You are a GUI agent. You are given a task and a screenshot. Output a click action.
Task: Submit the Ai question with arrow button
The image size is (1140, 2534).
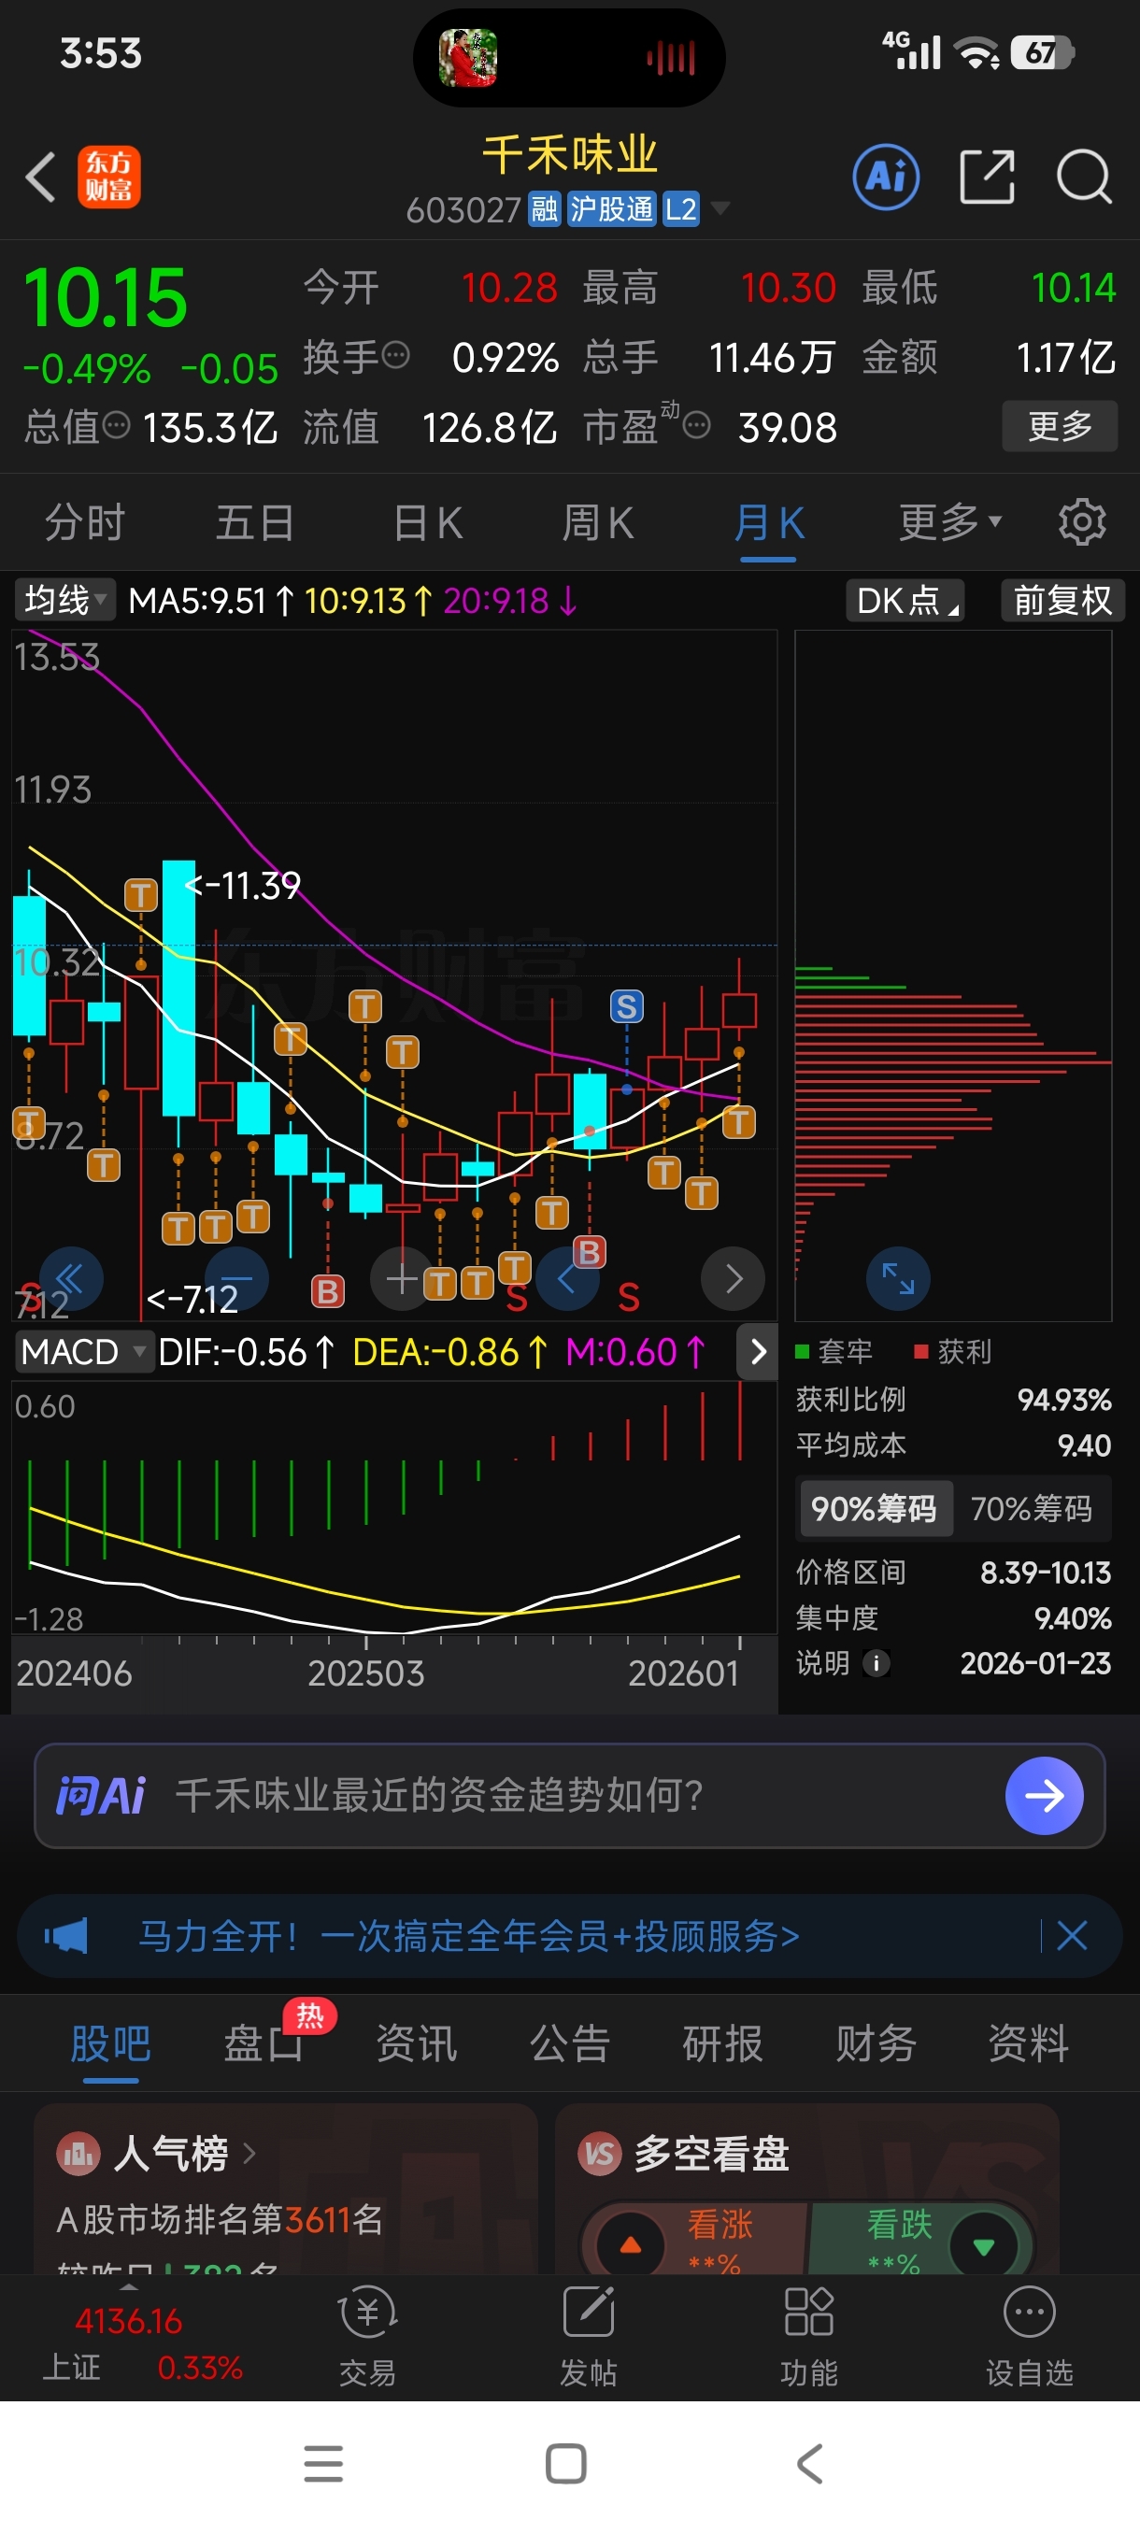[x=1044, y=1795]
